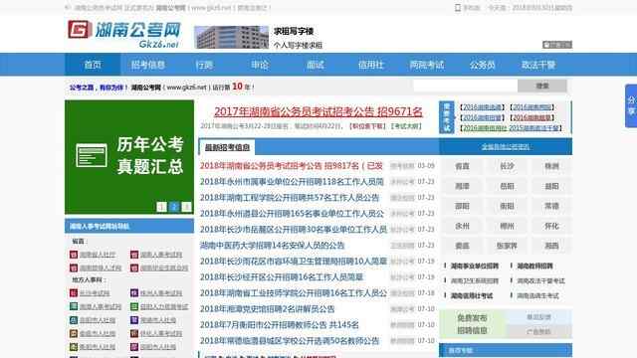Open the 招考信息 nav tab

(148, 65)
